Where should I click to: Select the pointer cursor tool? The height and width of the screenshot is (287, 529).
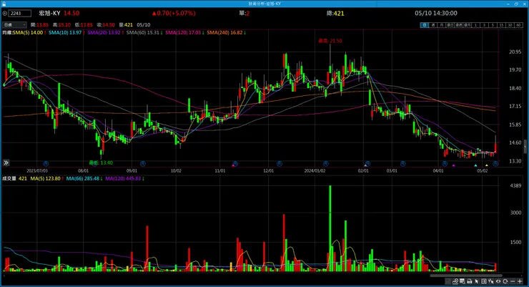click(x=476, y=281)
